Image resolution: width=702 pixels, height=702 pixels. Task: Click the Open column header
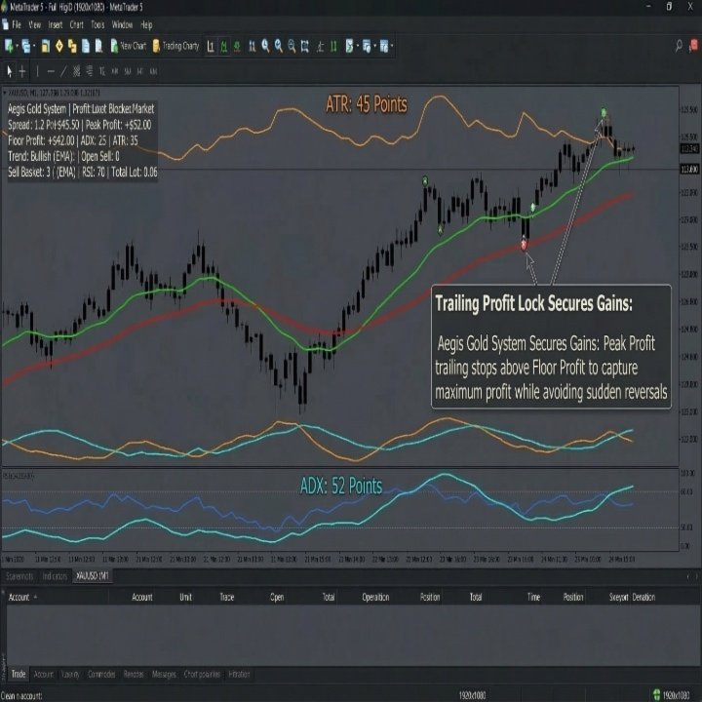277,597
